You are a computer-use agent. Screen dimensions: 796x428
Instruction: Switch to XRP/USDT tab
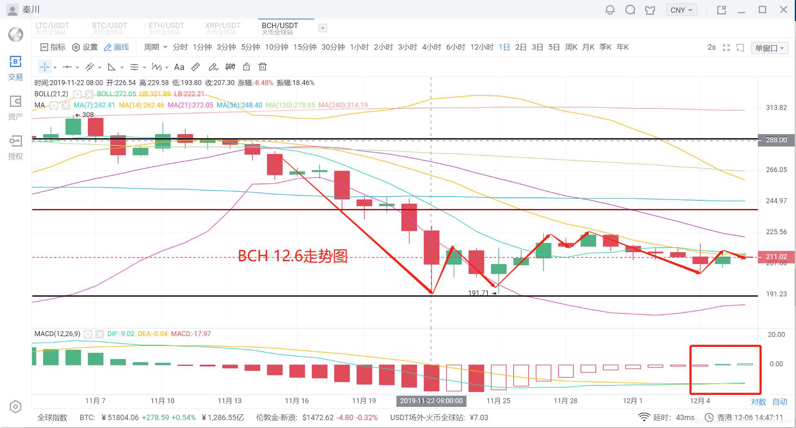223,29
